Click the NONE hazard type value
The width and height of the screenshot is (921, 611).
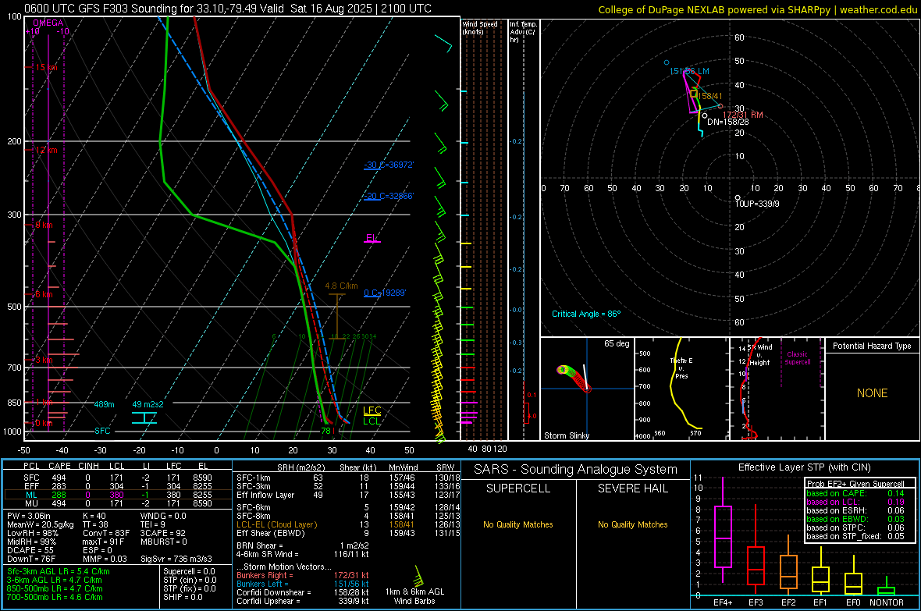click(872, 393)
